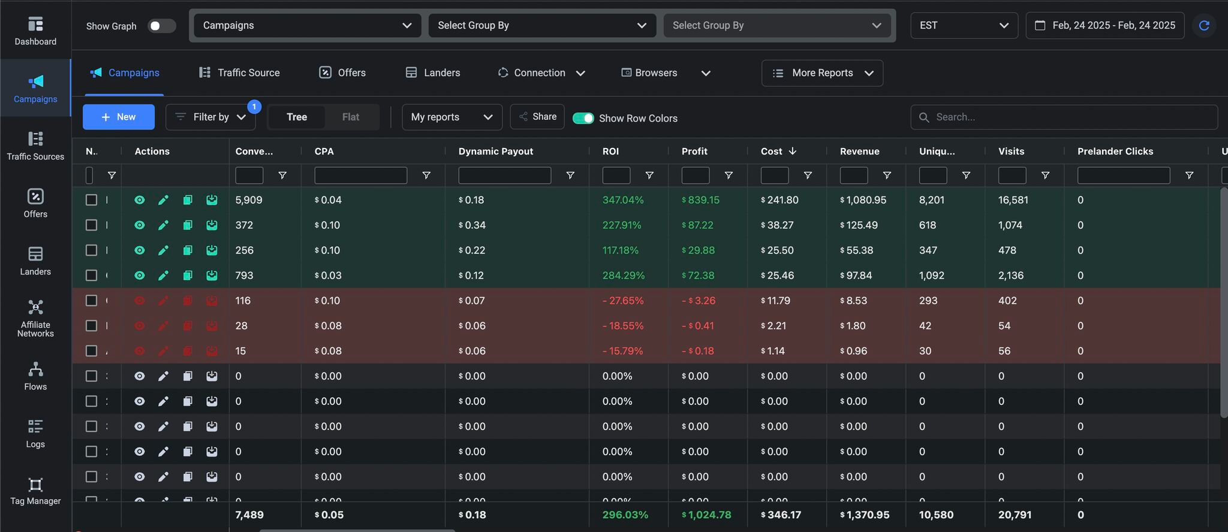This screenshot has width=1228, height=532.
Task: Expand the My reports dropdown
Action: [452, 117]
